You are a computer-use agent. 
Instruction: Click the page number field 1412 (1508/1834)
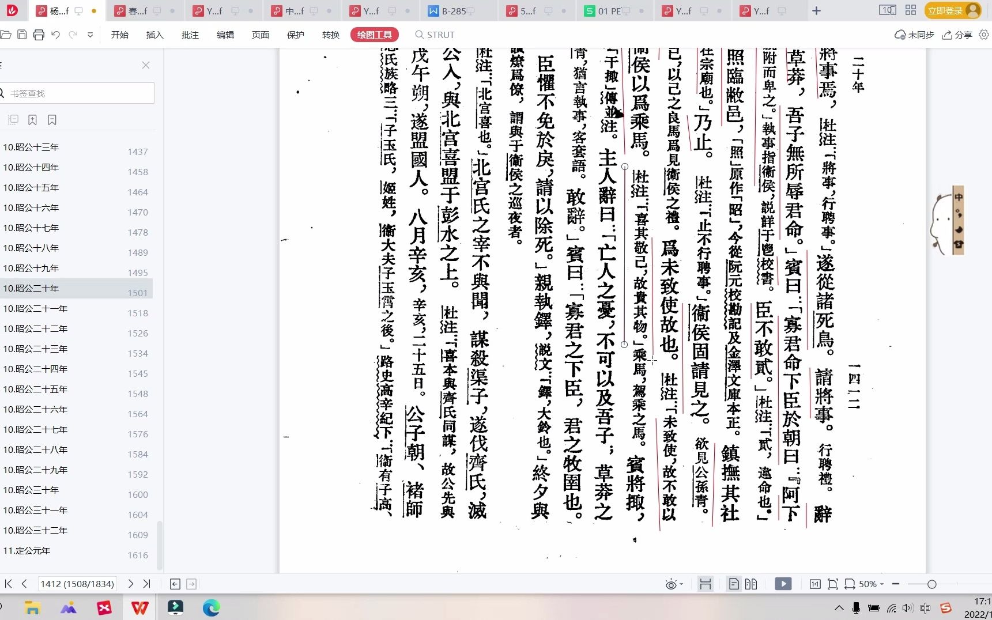point(77,584)
